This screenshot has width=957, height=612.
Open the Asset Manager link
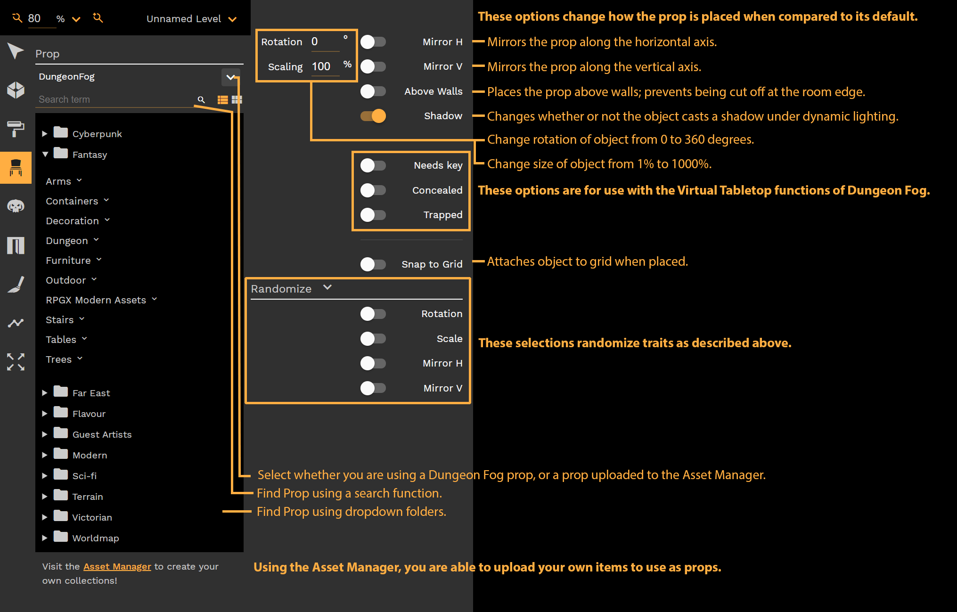coord(117,566)
